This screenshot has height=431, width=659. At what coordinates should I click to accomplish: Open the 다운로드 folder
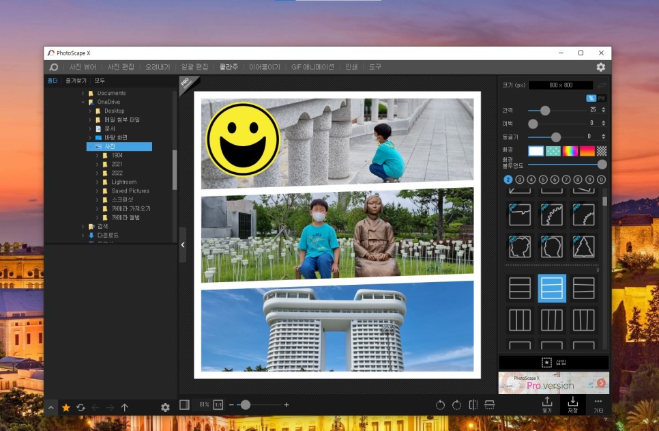coord(108,235)
